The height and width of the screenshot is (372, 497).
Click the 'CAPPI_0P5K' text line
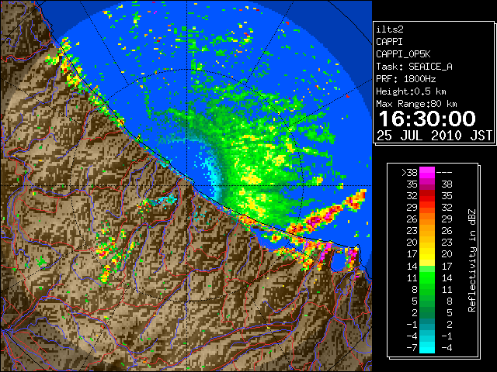403,54
